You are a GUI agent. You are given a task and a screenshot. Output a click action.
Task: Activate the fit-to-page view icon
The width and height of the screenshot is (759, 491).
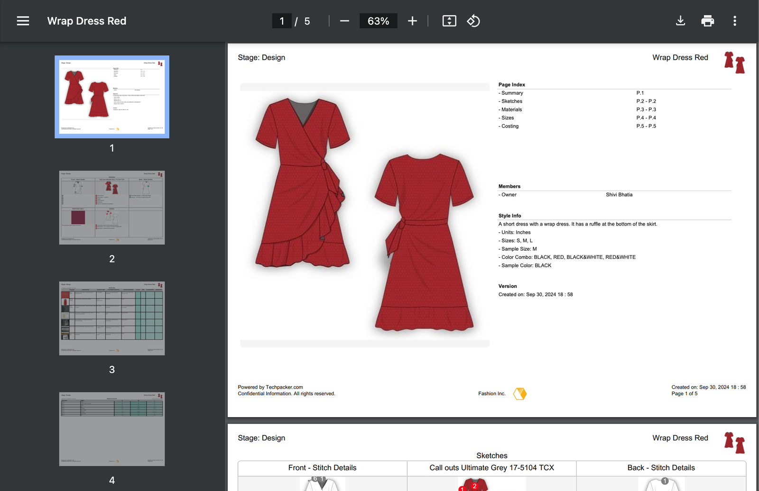click(449, 21)
